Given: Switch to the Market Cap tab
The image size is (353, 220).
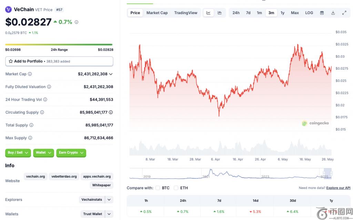Looking at the screenshot, I should (x=157, y=13).
